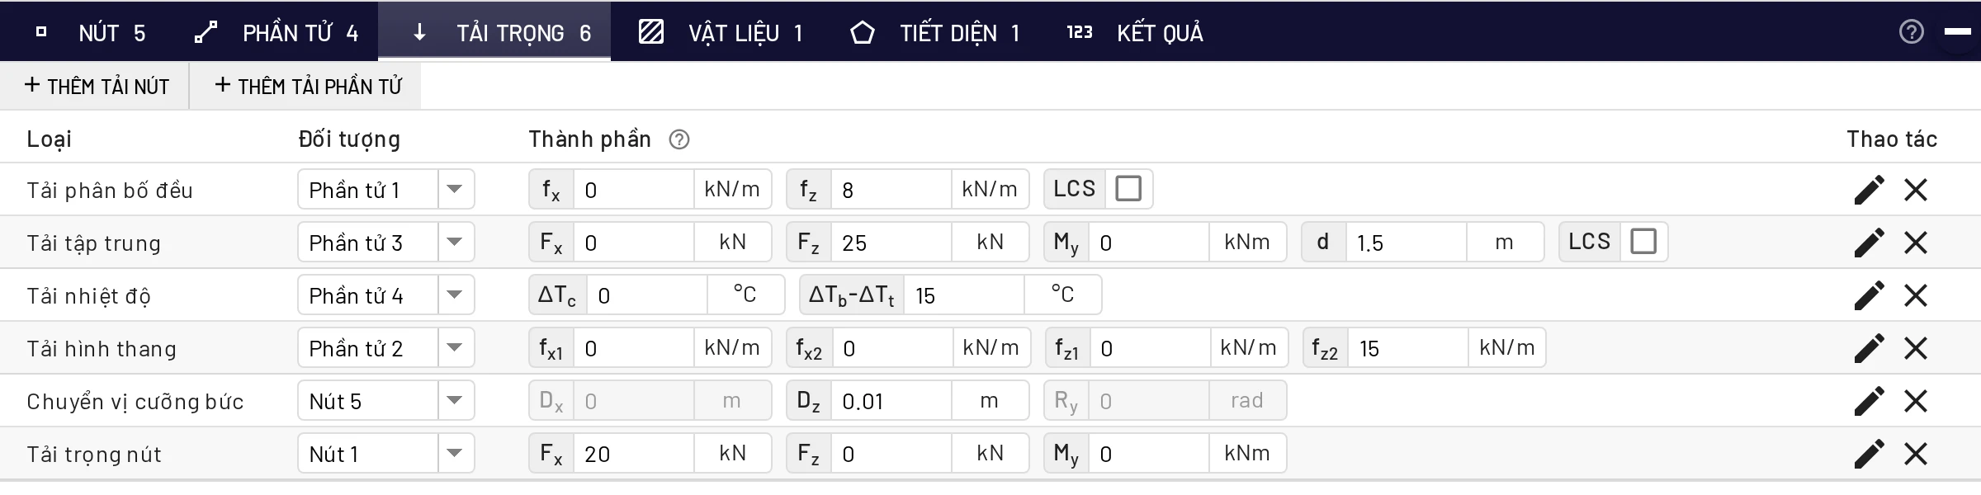Delete the Tải hình thang load row
Screen dimensions: 1981x495
[x=1915, y=348]
